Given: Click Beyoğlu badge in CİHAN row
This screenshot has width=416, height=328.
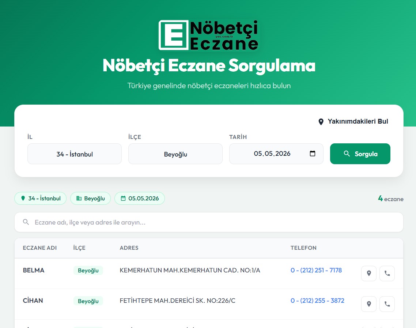Looking at the screenshot, I should pos(88,301).
